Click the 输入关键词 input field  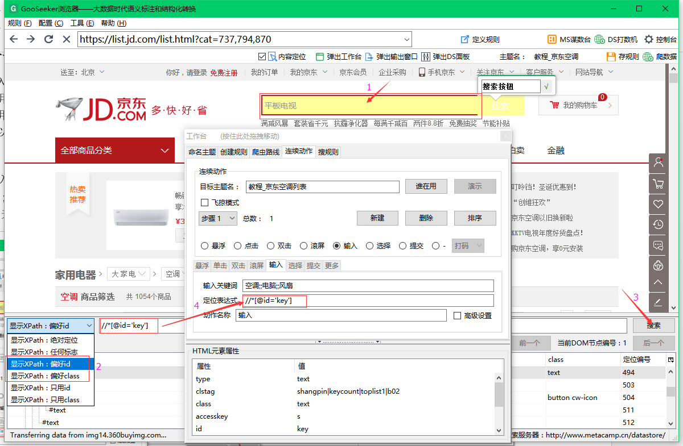(x=368, y=286)
